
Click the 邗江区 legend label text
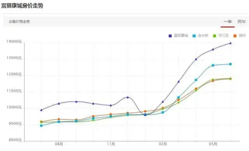[x=223, y=35]
